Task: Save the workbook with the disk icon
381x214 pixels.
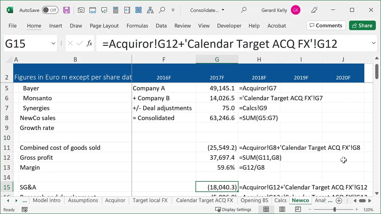Action: 66,10
